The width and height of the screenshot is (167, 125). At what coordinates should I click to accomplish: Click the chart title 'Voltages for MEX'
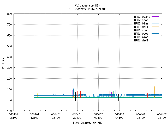[87, 5]
